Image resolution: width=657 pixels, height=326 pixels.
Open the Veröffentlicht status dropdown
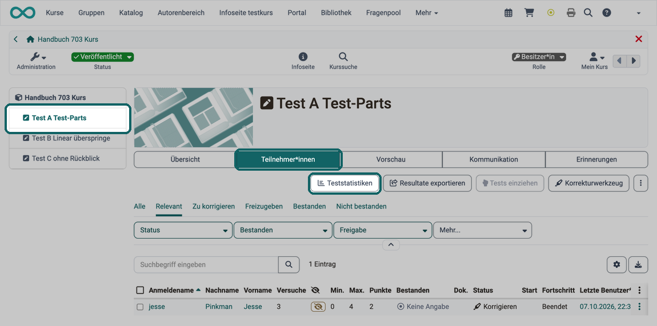tap(102, 57)
